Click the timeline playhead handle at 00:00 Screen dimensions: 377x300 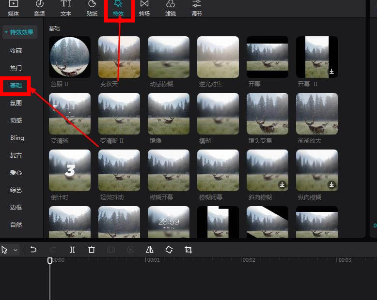pos(49,261)
